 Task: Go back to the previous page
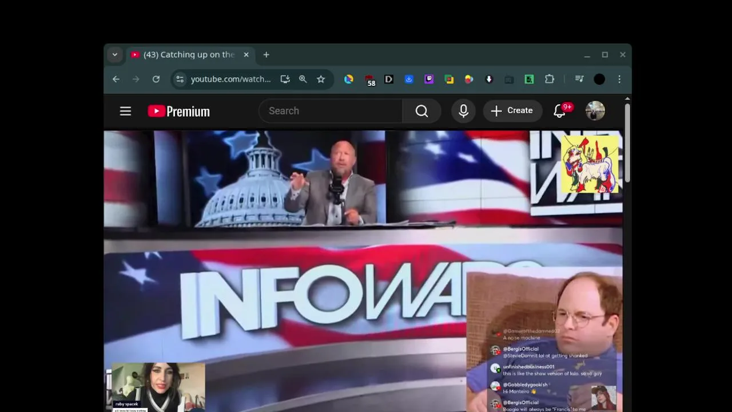(116, 80)
